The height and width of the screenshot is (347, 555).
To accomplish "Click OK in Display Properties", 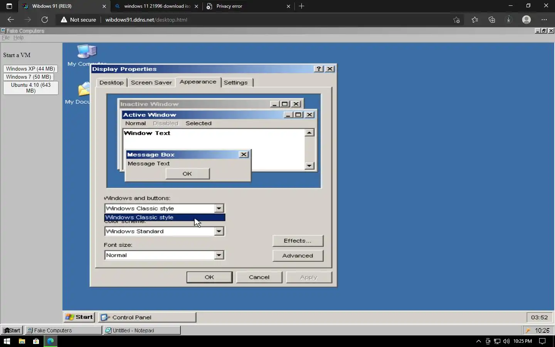I will (209, 277).
